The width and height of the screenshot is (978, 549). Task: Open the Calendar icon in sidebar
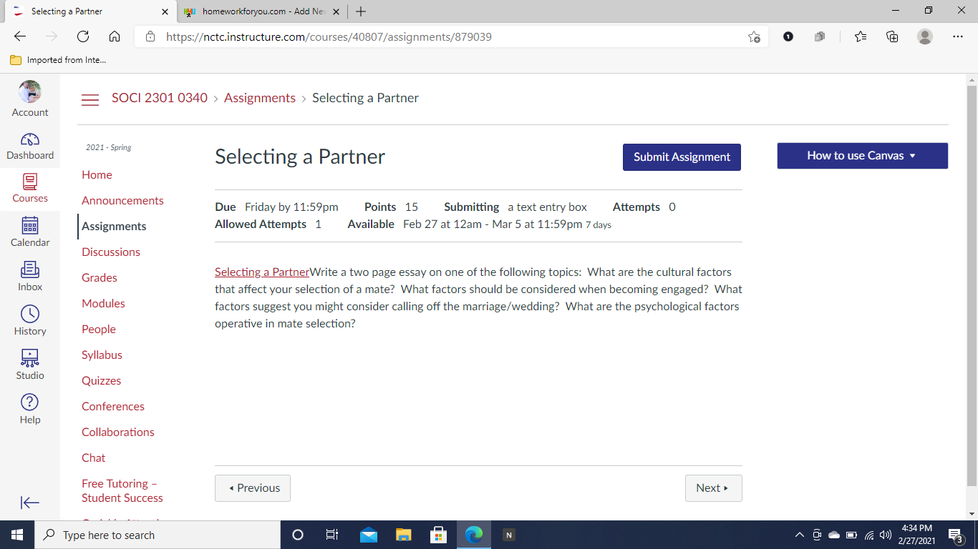point(30,226)
